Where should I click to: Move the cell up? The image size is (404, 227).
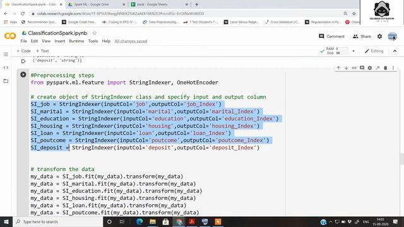(338, 67)
